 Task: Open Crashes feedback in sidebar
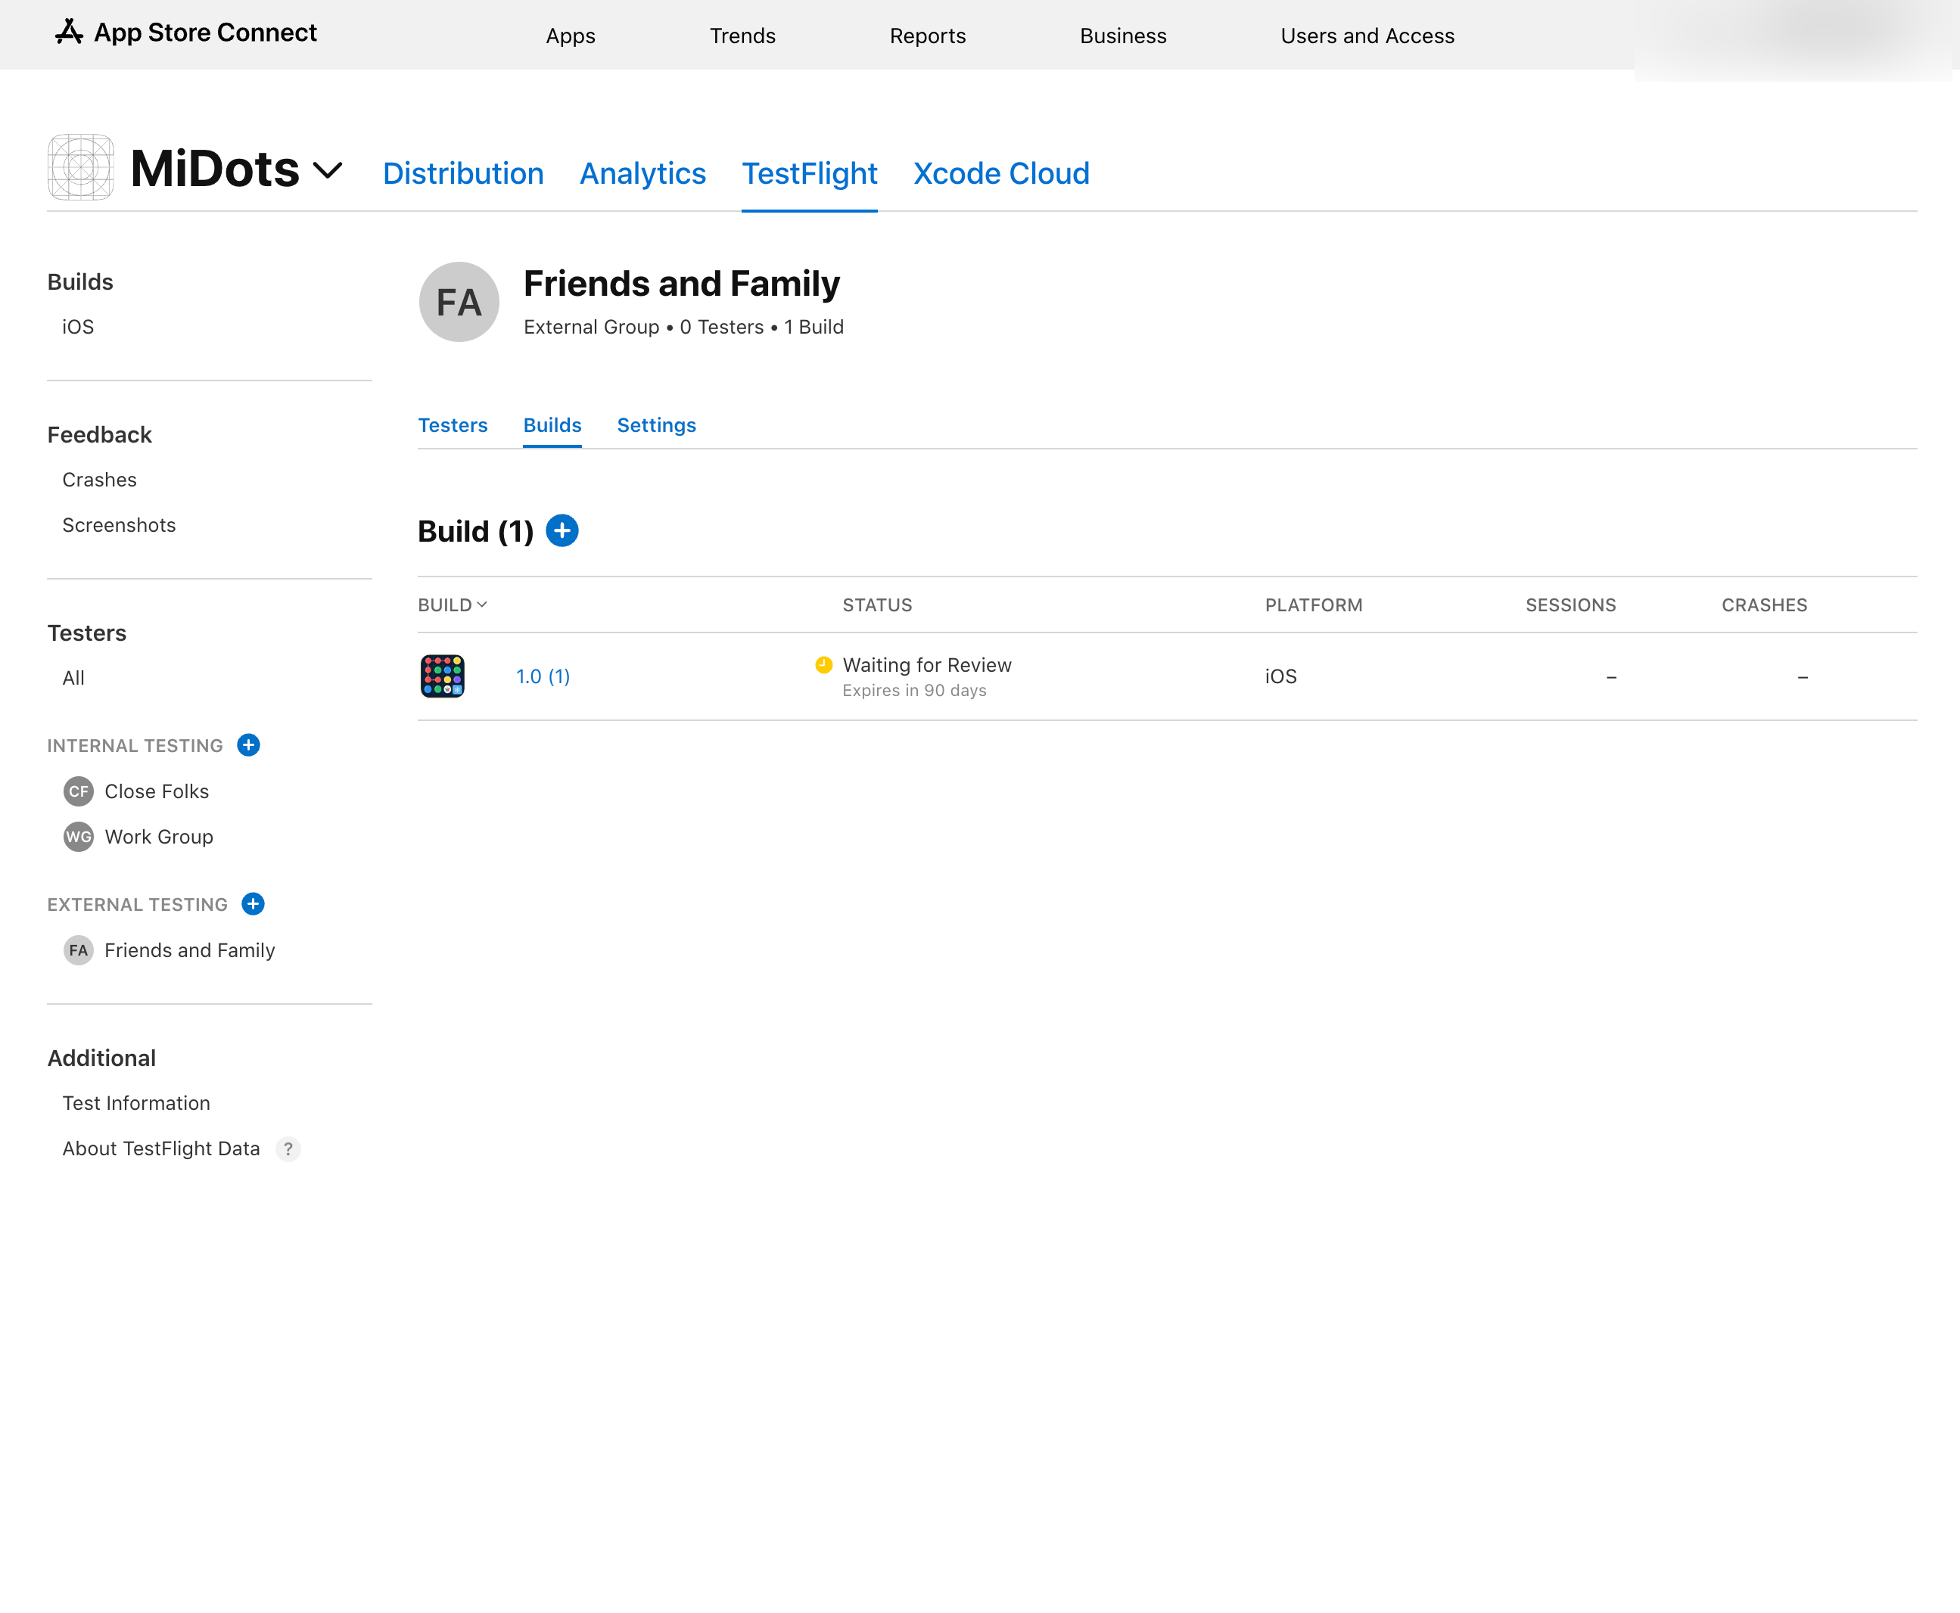[99, 480]
